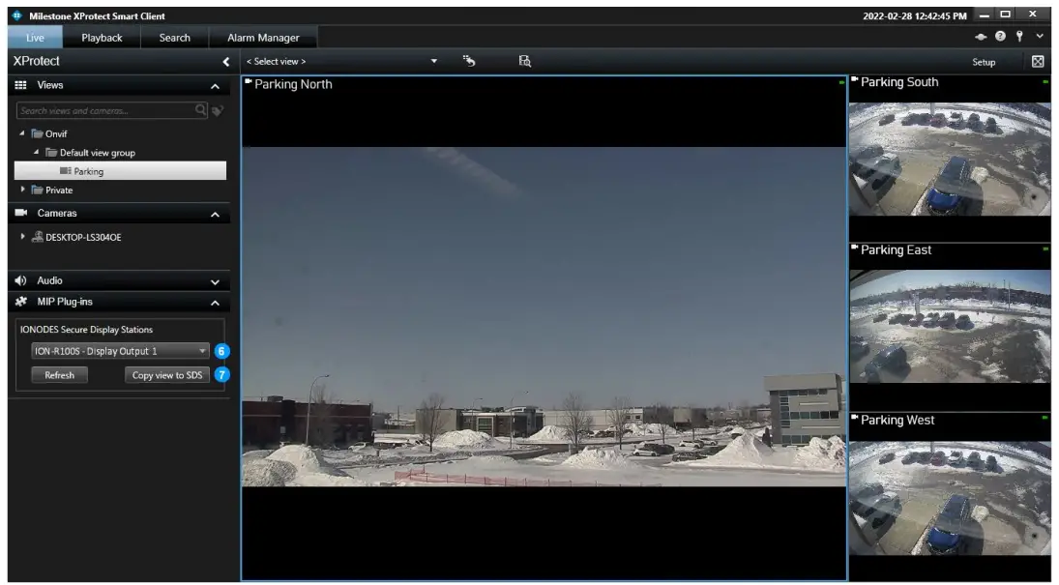Open the Help question mark icon

(1000, 37)
